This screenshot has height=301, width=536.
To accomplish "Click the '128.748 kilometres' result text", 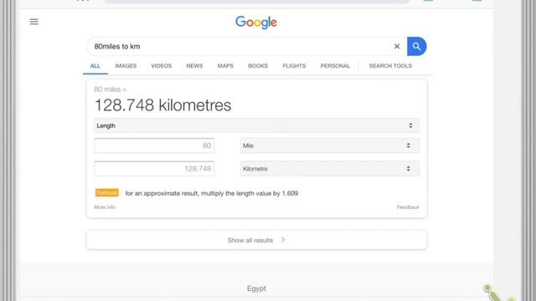I will (162, 105).
